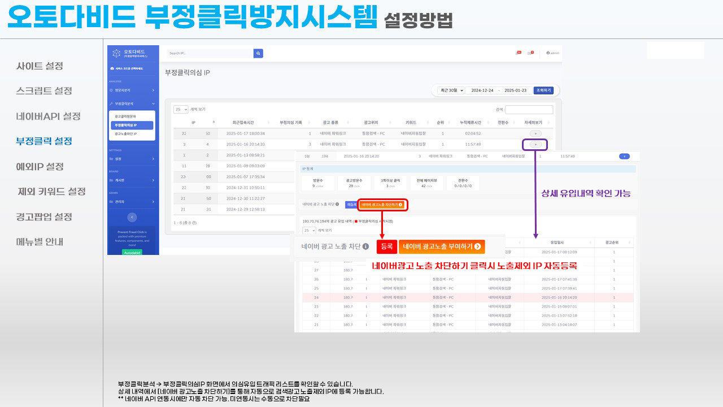Open the 최근 30일 period dropdown
The height and width of the screenshot is (407, 723).
point(451,90)
